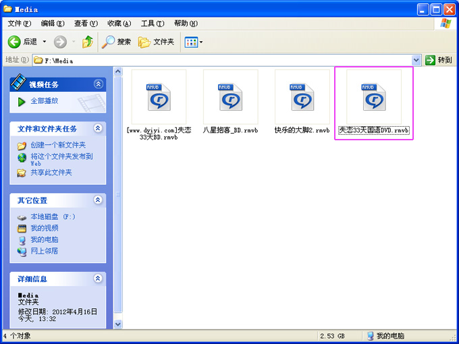Click the sidebar vertical scrollbar thumb
This screenshot has height=344, width=459.
click(118, 194)
